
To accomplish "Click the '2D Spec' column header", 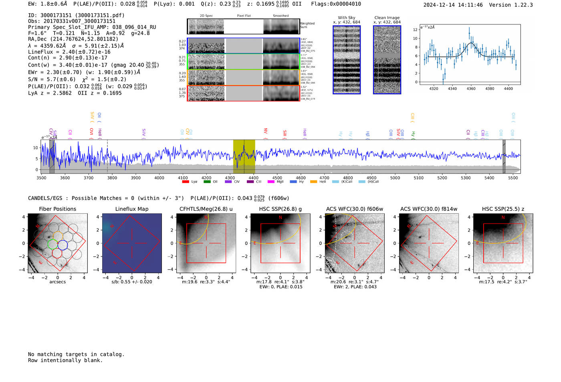I will pos(206,16).
